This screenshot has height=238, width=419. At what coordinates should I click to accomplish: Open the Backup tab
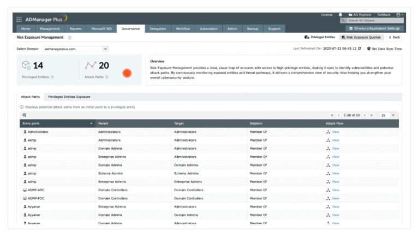[x=253, y=28]
